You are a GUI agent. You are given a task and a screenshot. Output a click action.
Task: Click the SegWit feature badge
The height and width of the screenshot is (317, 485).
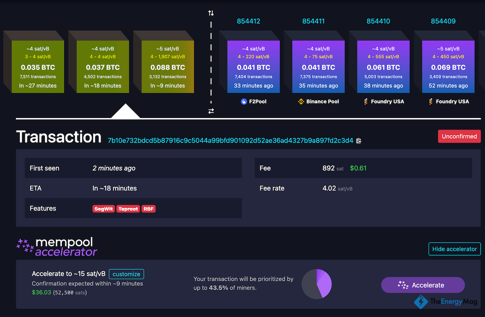pyautogui.click(x=103, y=208)
